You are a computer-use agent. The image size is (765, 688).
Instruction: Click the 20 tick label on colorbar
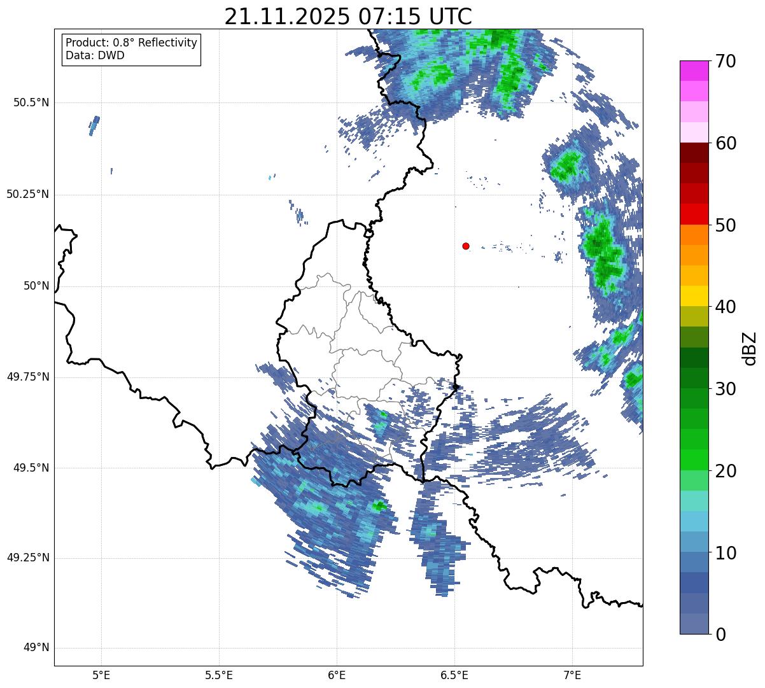pyautogui.click(x=725, y=471)
